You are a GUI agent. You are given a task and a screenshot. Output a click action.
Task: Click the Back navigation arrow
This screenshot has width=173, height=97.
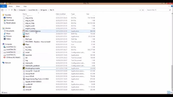click(x=2, y=10)
